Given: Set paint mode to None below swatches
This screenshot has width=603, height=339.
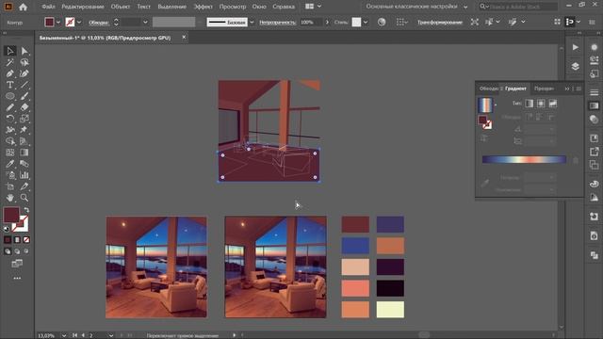Looking at the screenshot, I should 26,240.
